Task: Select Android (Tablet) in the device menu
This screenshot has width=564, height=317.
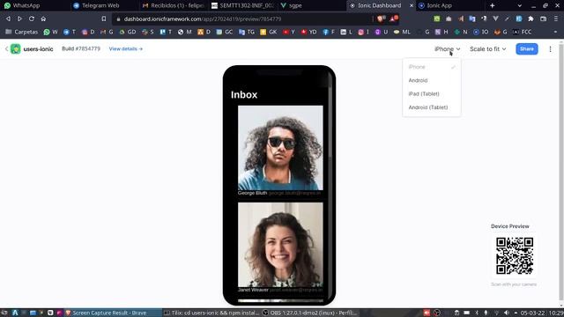Action: tap(432, 107)
